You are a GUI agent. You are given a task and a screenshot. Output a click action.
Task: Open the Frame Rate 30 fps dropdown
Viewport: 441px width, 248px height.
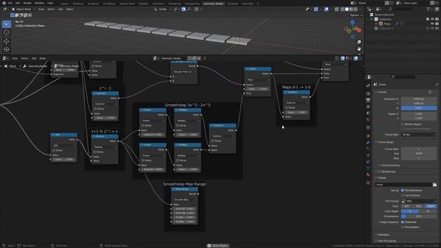(x=419, y=135)
